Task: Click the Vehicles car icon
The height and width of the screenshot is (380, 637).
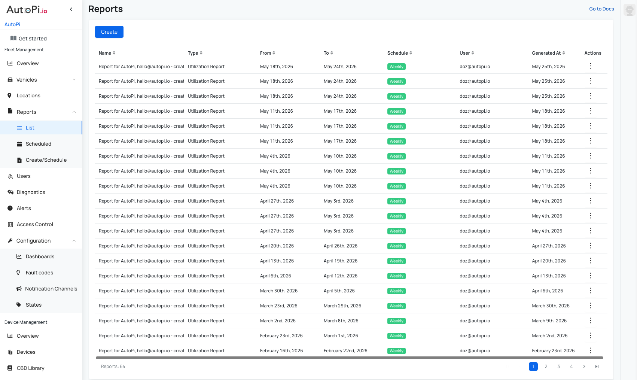Action: click(10, 80)
